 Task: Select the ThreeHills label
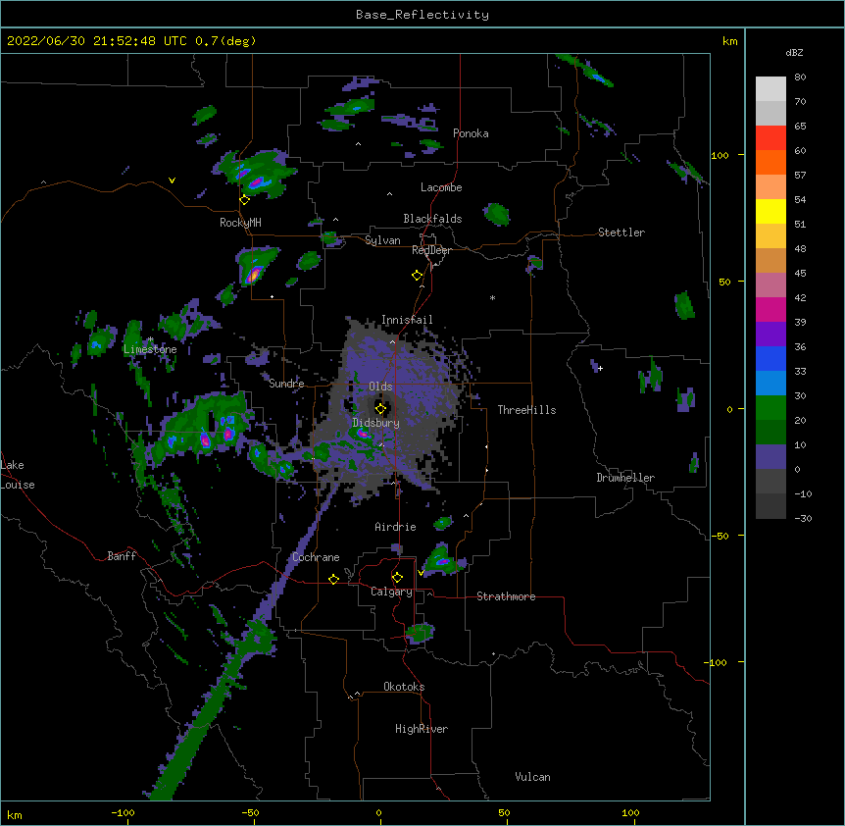(x=526, y=410)
